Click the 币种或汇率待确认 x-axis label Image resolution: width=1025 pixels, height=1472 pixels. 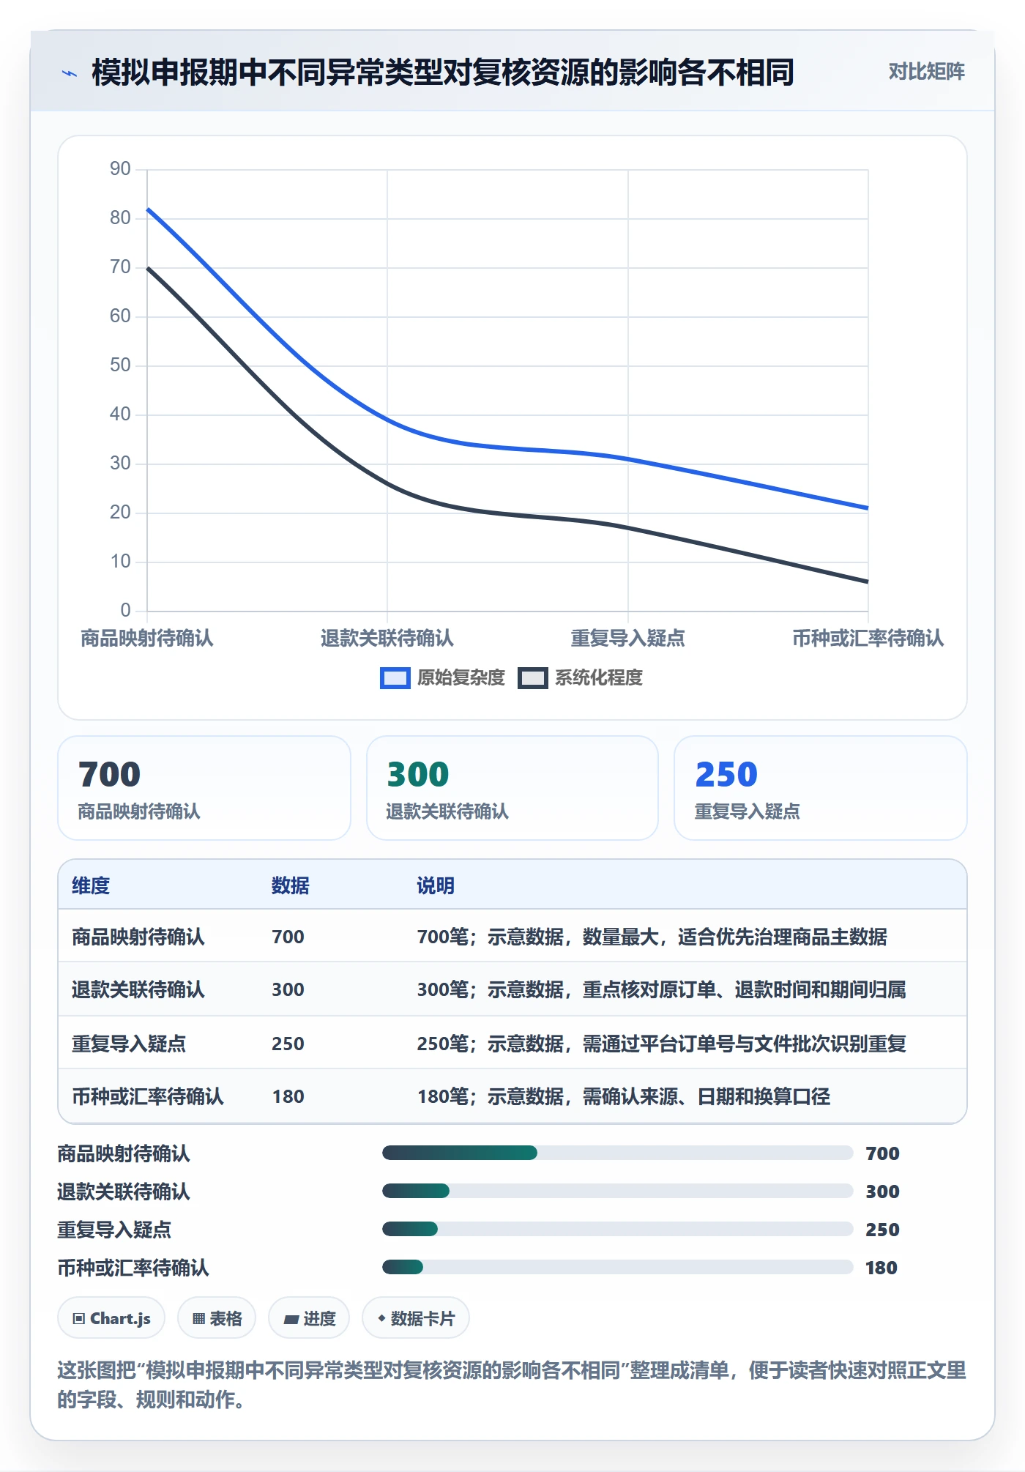tap(868, 638)
